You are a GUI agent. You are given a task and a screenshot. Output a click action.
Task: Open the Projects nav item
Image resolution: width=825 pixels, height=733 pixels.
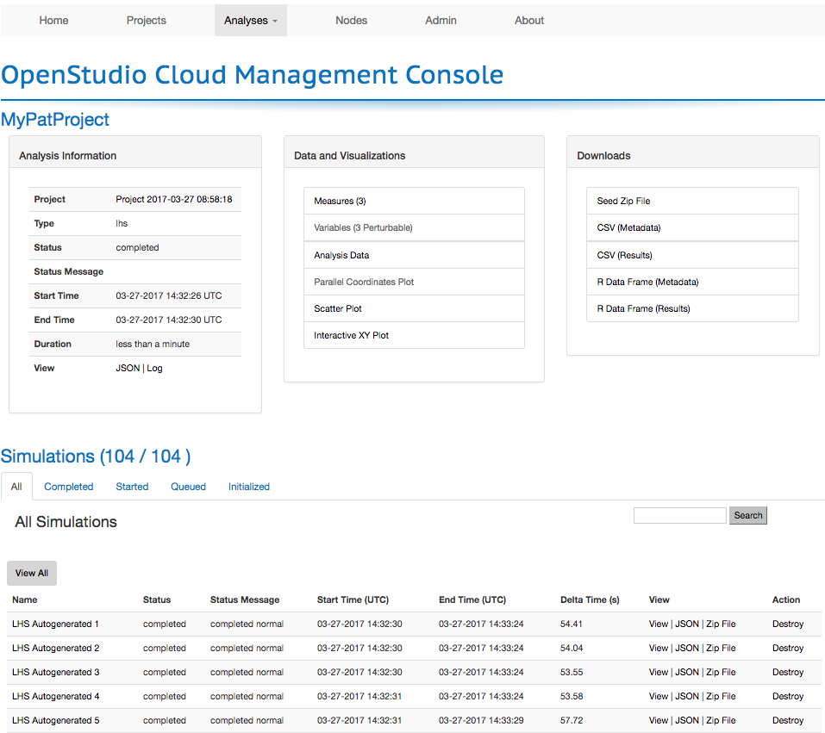(x=146, y=21)
